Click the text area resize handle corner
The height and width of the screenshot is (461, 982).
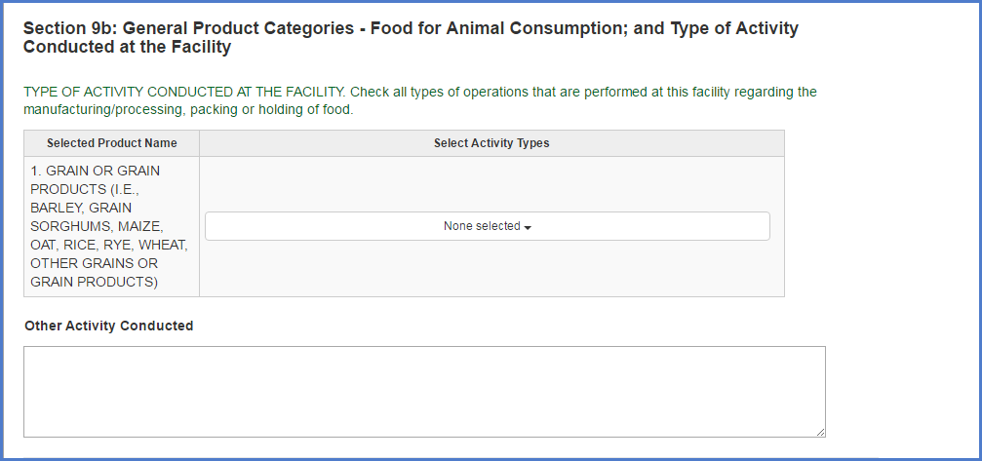point(820,432)
